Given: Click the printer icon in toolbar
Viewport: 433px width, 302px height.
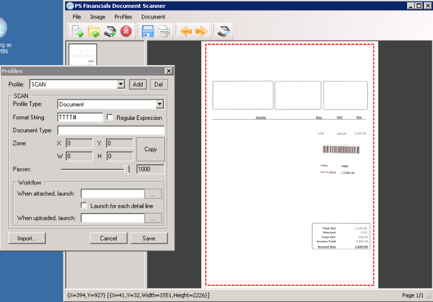Looking at the screenshot, I should (164, 31).
